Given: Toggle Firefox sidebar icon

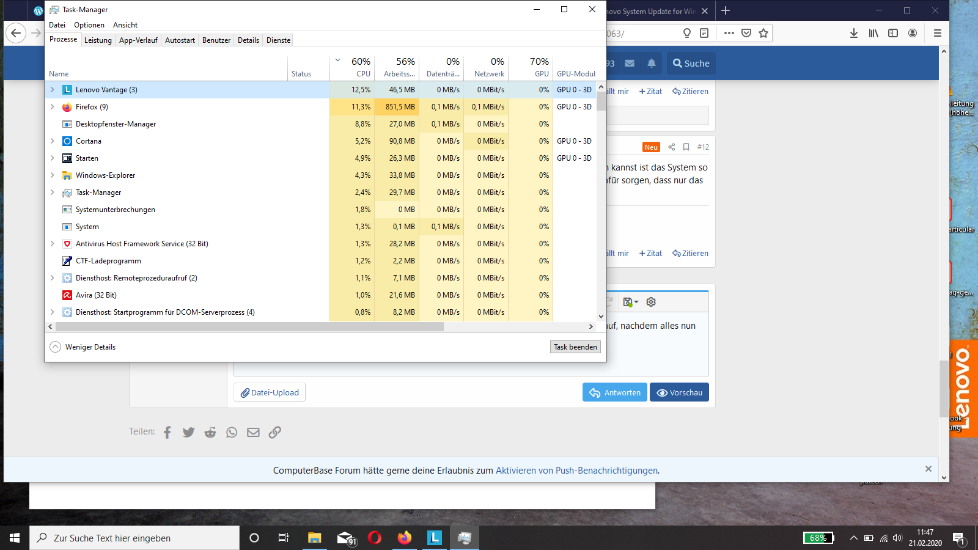Looking at the screenshot, I should pyautogui.click(x=893, y=33).
